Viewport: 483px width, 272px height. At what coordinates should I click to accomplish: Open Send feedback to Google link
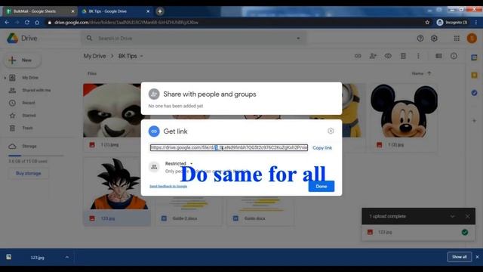coord(168,187)
